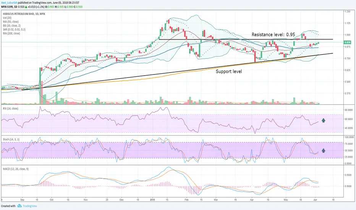Click the 75.0000 Stoch axis label
This screenshot has width=356, height=210.
[349, 144]
